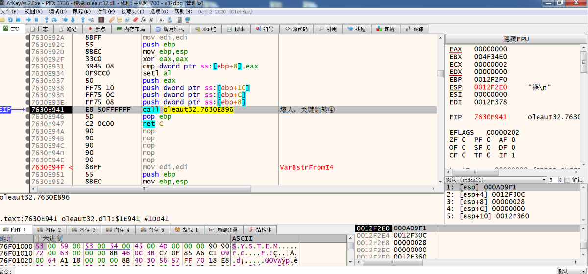Switch to the 脚本 tab
The height and width of the screenshot is (274, 588).
(x=236, y=29)
